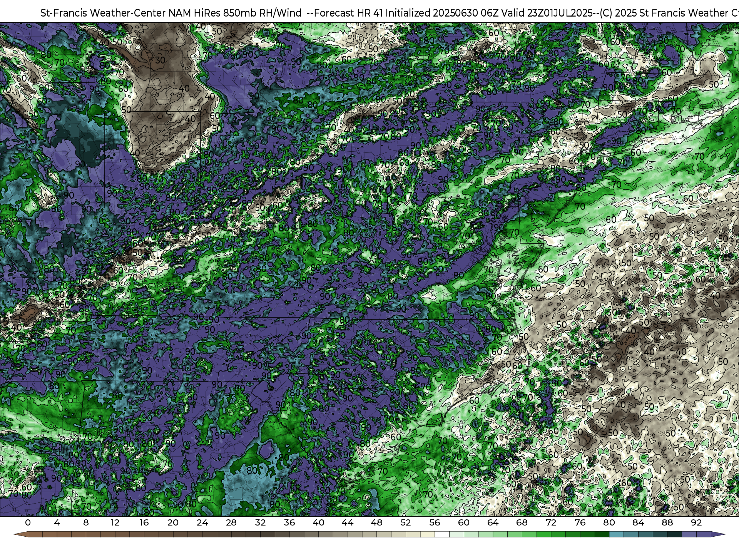Image resolution: width=739 pixels, height=539 pixels.
Task: Click the colorbar tick label '88'
Action: 667,522
